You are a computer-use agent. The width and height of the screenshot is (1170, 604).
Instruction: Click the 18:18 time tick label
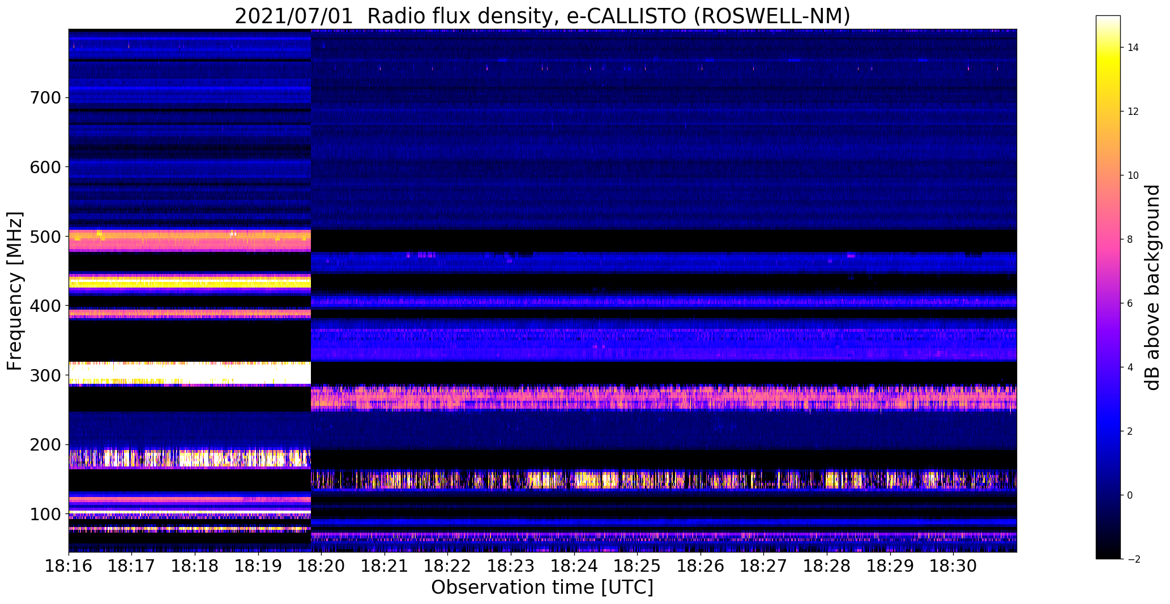(x=195, y=565)
